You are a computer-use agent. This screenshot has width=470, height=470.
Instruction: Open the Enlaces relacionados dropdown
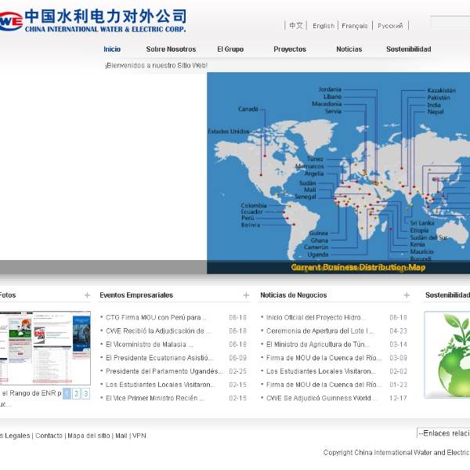point(443,433)
